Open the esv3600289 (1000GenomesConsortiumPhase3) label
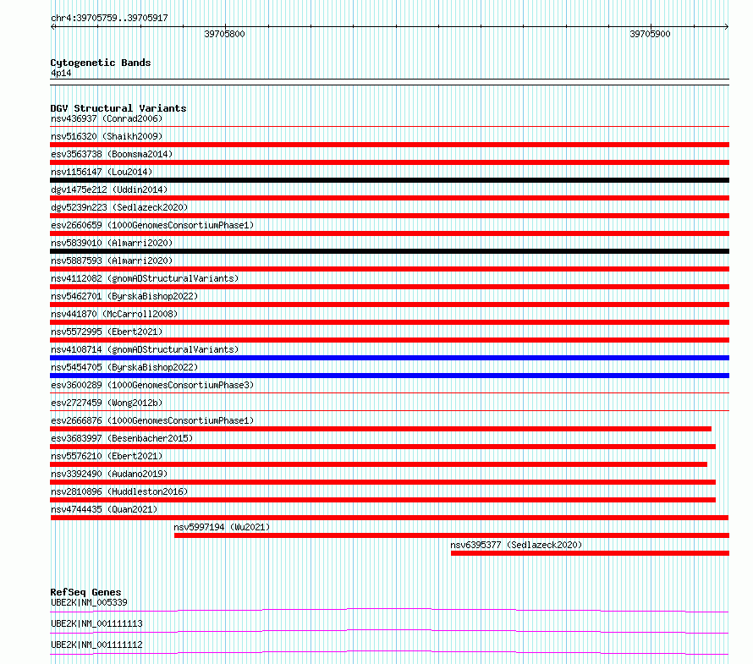Viewport: 753px width, 664px height. (152, 385)
